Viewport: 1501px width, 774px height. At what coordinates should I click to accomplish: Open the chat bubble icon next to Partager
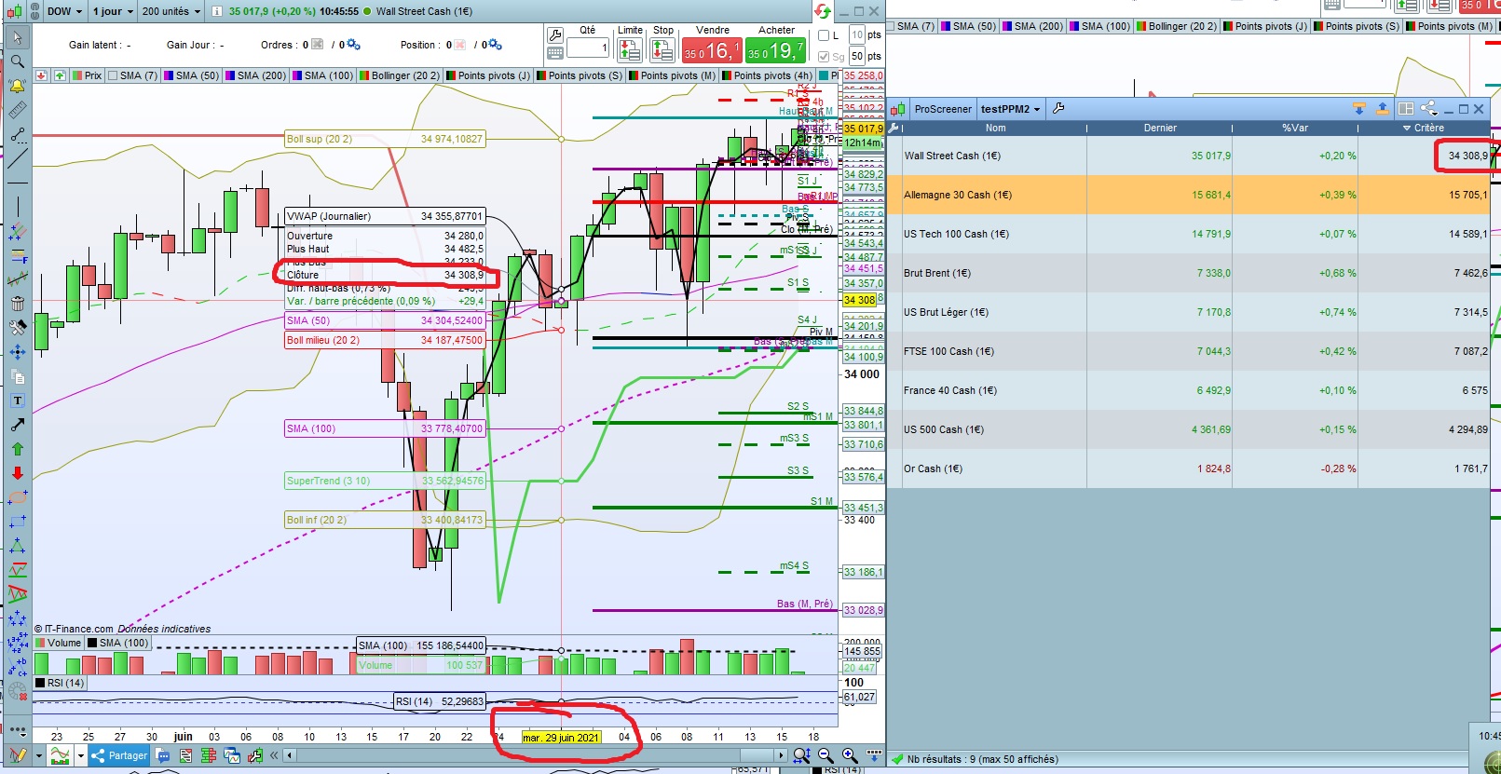163,755
